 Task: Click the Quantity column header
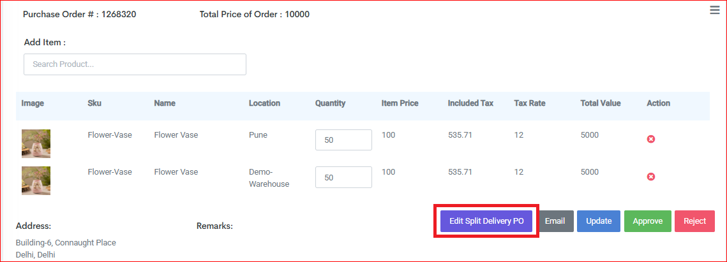click(330, 103)
